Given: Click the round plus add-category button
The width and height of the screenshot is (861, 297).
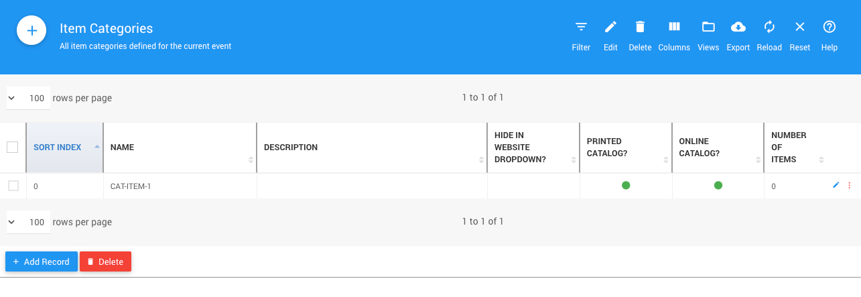Looking at the screenshot, I should click(31, 31).
